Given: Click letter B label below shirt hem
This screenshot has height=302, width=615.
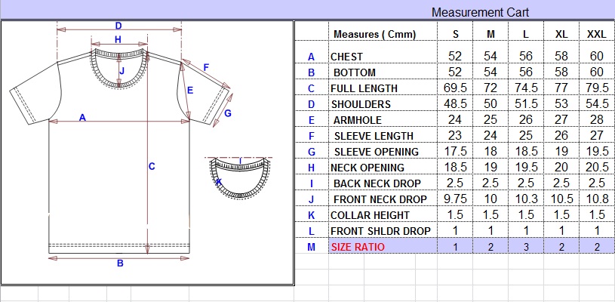Looking at the screenshot, I should [x=119, y=263].
